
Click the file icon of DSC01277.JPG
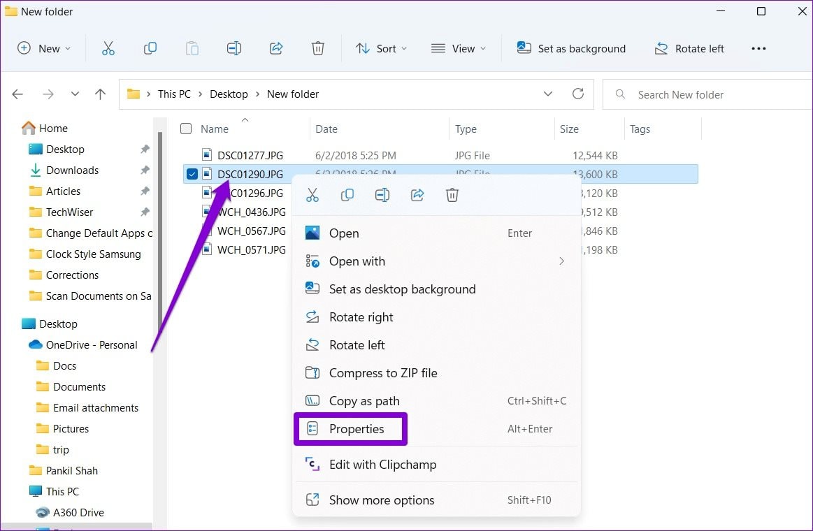pos(207,155)
